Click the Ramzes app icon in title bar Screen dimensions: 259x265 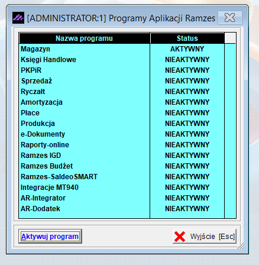point(18,18)
